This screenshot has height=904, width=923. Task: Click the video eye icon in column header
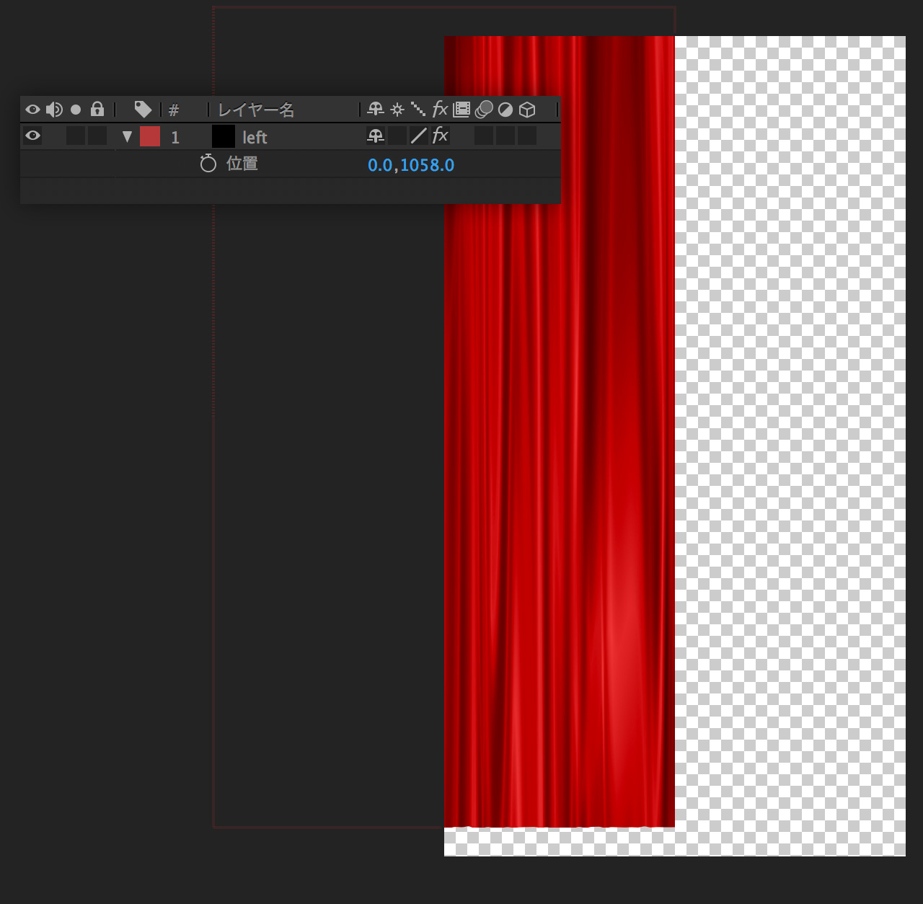pos(32,110)
